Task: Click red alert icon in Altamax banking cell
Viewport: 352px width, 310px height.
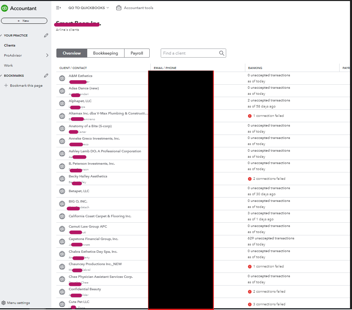Action: 250,116
